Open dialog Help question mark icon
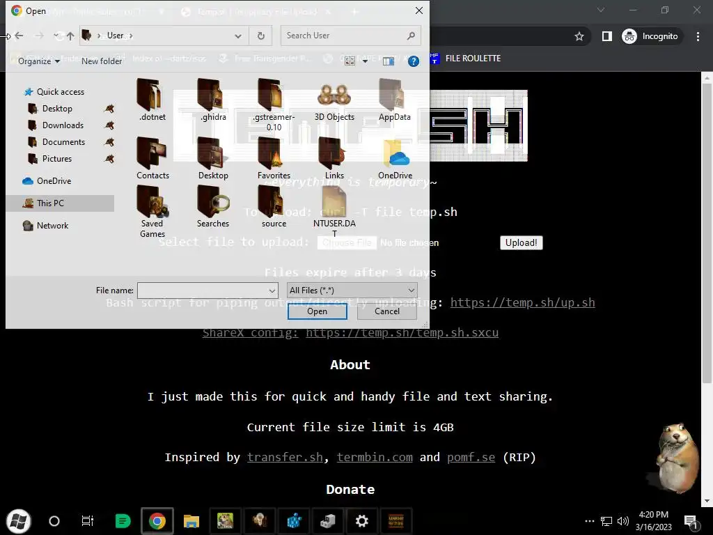The image size is (713, 535). [x=414, y=61]
